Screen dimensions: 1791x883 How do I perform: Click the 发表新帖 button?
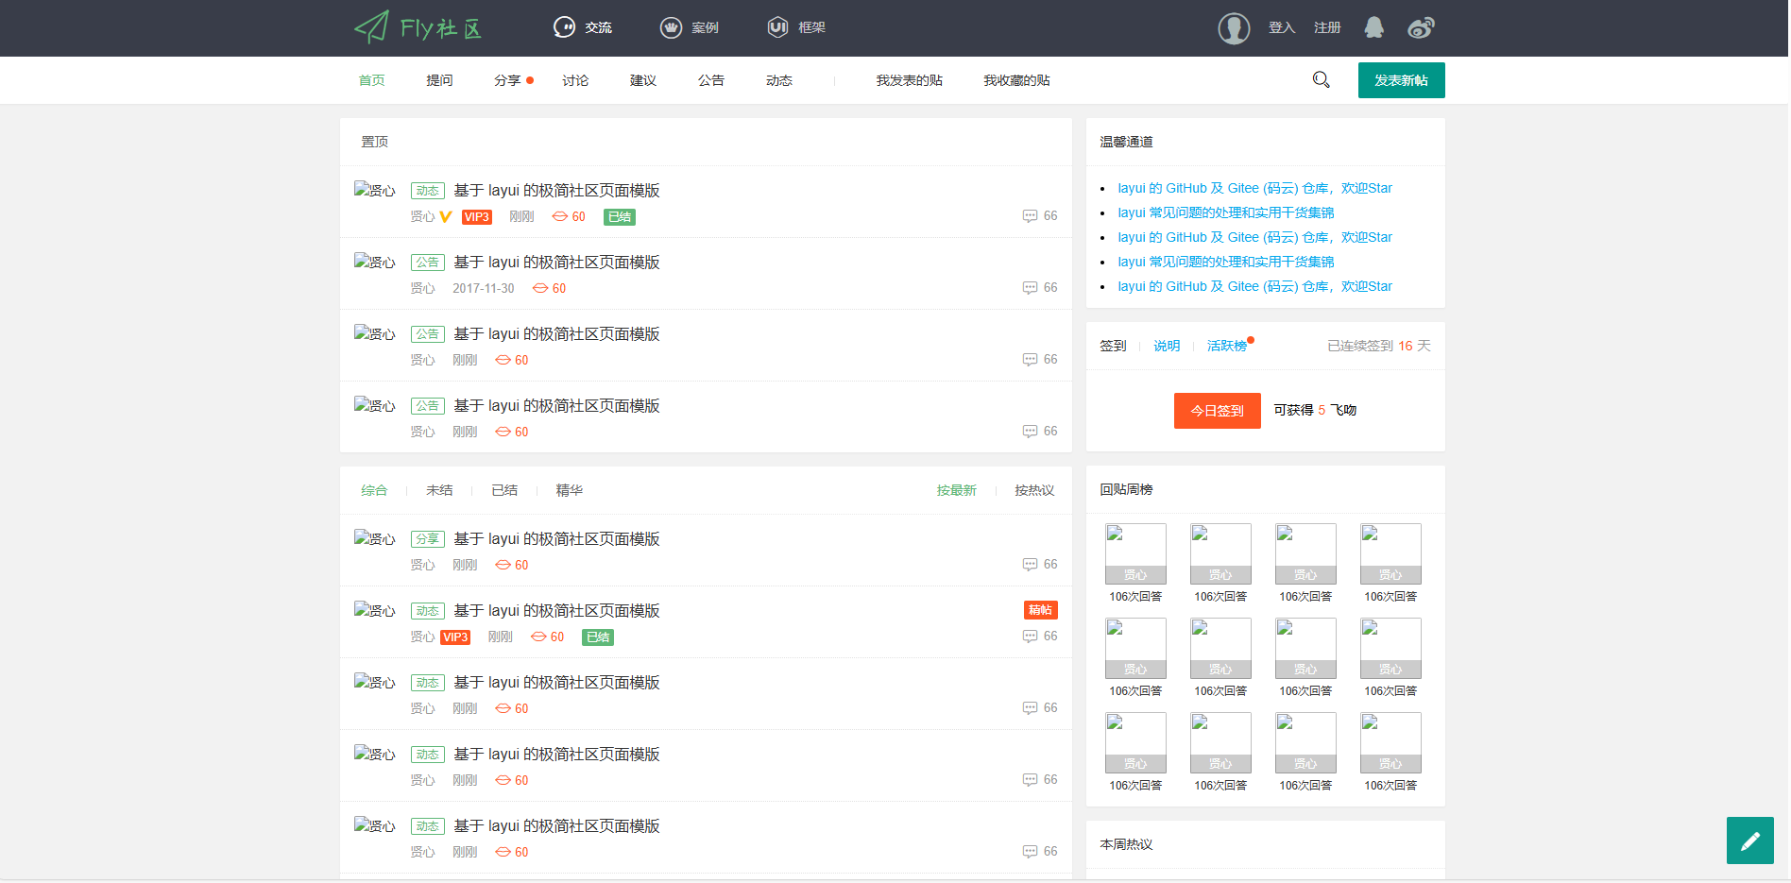tap(1402, 80)
